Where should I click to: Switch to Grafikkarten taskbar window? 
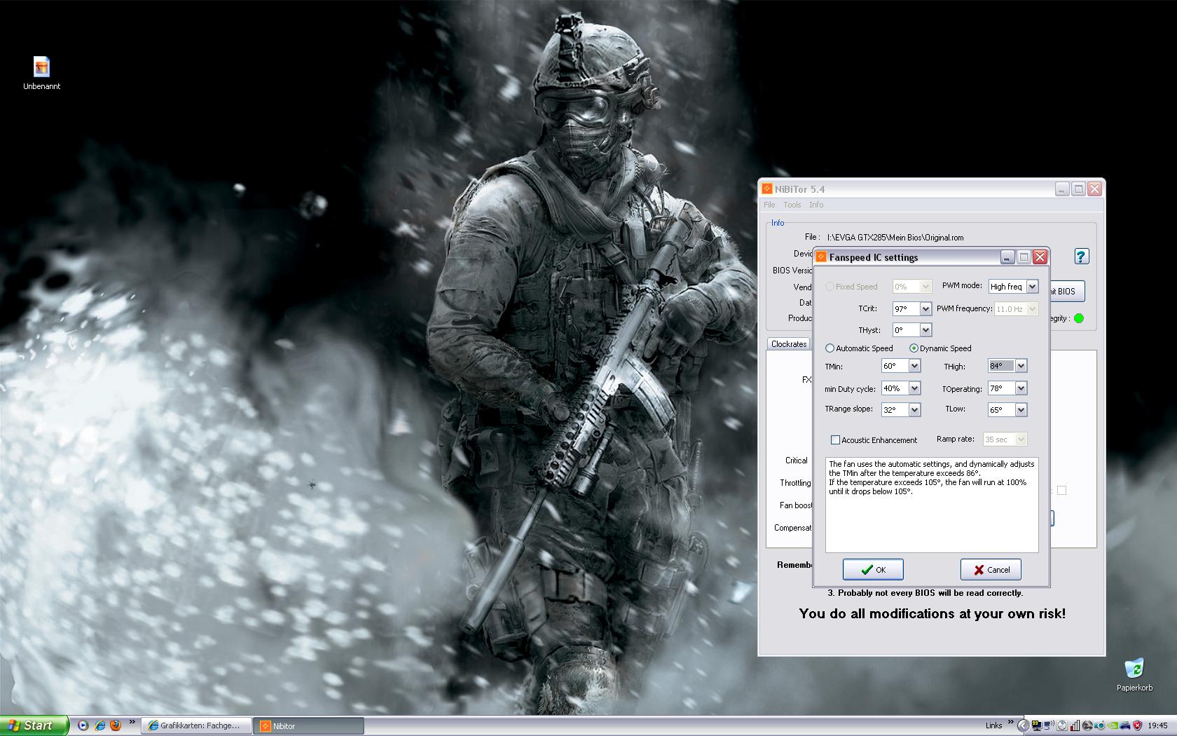coord(195,725)
